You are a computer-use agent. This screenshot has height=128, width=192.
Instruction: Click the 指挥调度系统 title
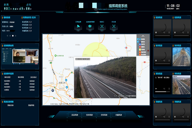point(118,6)
